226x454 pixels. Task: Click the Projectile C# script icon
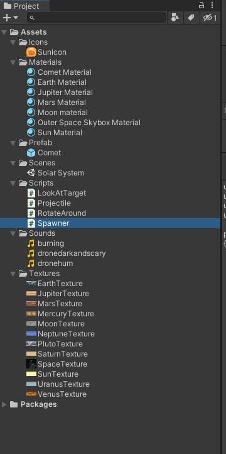click(x=31, y=203)
